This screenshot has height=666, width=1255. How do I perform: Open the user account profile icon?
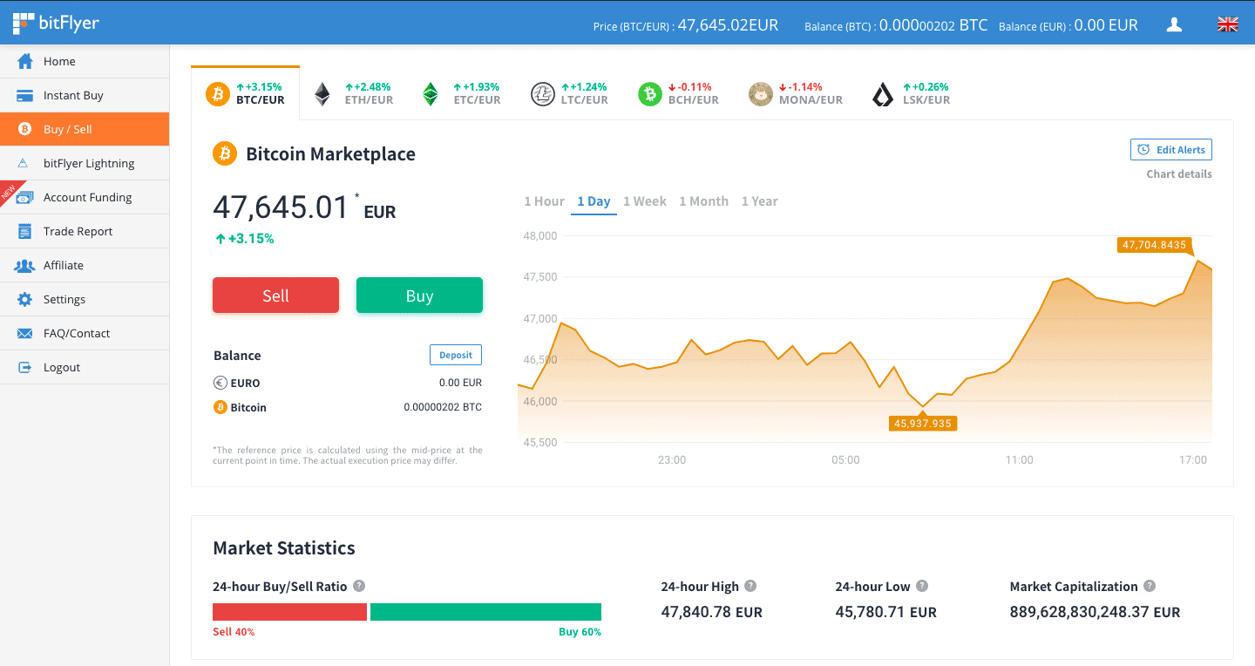pos(1174,24)
